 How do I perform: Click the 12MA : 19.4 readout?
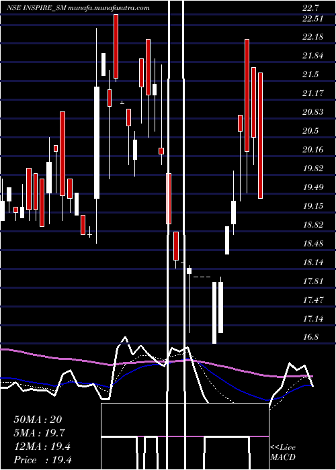coord(42,446)
